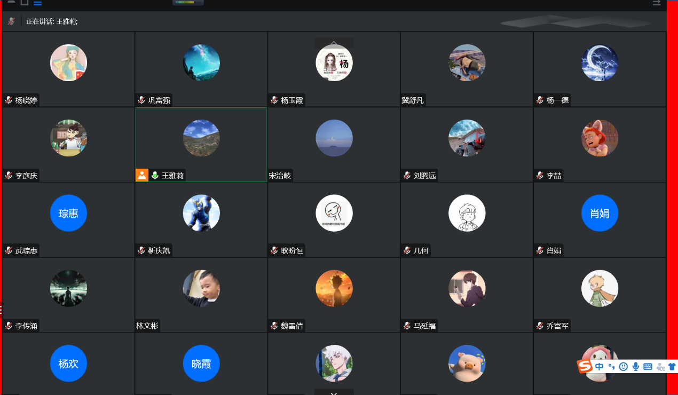The width and height of the screenshot is (678, 395).
Task: Expand the top chevron up arrow
Action: click(x=334, y=43)
